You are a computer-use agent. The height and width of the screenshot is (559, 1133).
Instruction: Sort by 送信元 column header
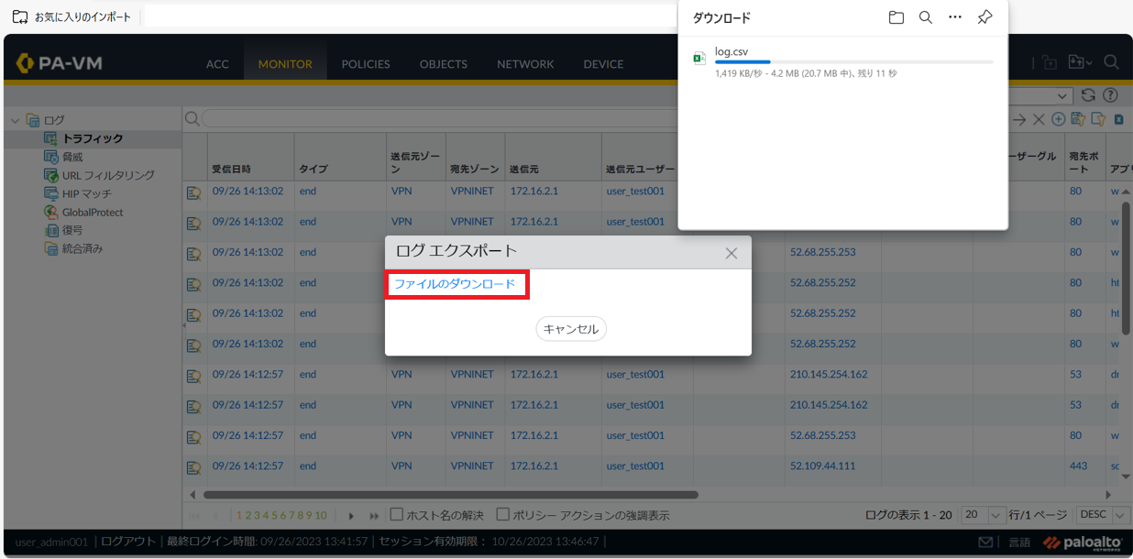click(x=523, y=170)
